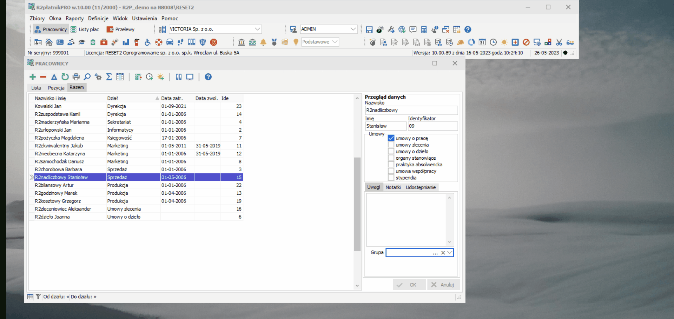Image resolution: width=674 pixels, height=319 pixels.
Task: Print the employee list
Action: [76, 77]
